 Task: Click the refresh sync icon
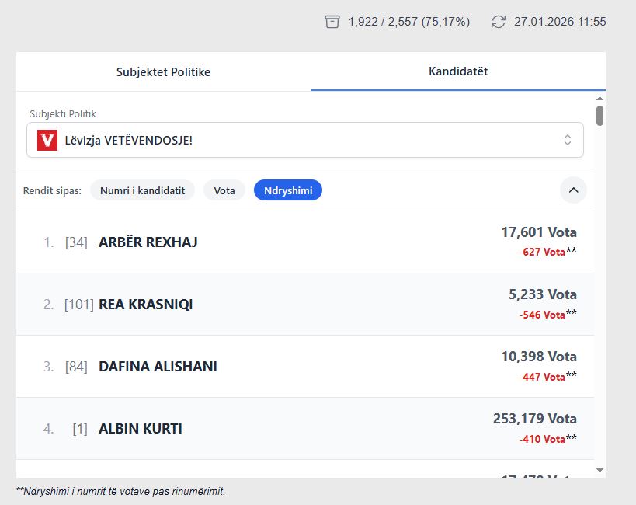pyautogui.click(x=499, y=22)
